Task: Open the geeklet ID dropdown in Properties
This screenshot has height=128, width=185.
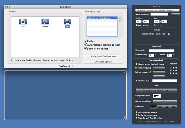Action: point(157,10)
